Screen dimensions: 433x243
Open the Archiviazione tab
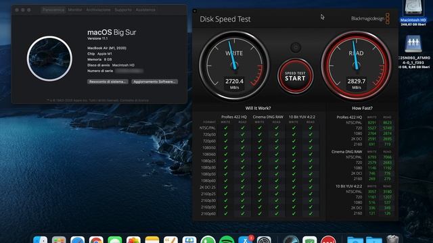click(x=98, y=9)
